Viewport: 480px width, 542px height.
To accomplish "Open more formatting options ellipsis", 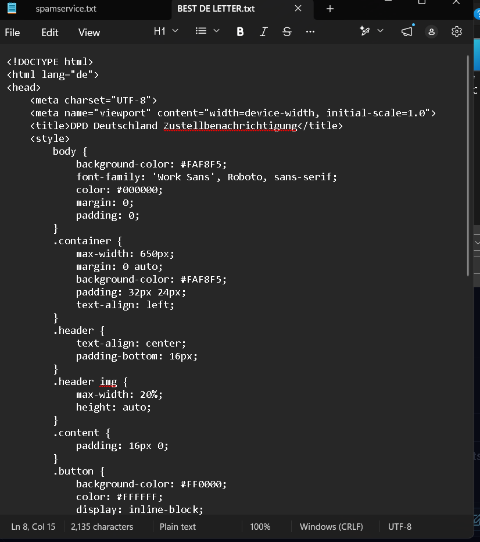I will click(x=310, y=32).
